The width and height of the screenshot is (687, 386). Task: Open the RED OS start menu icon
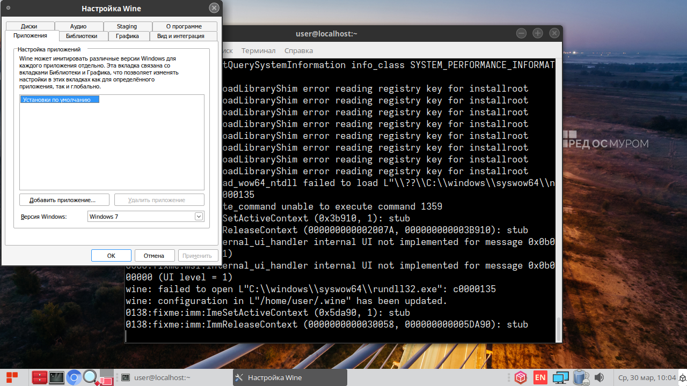tap(12, 377)
